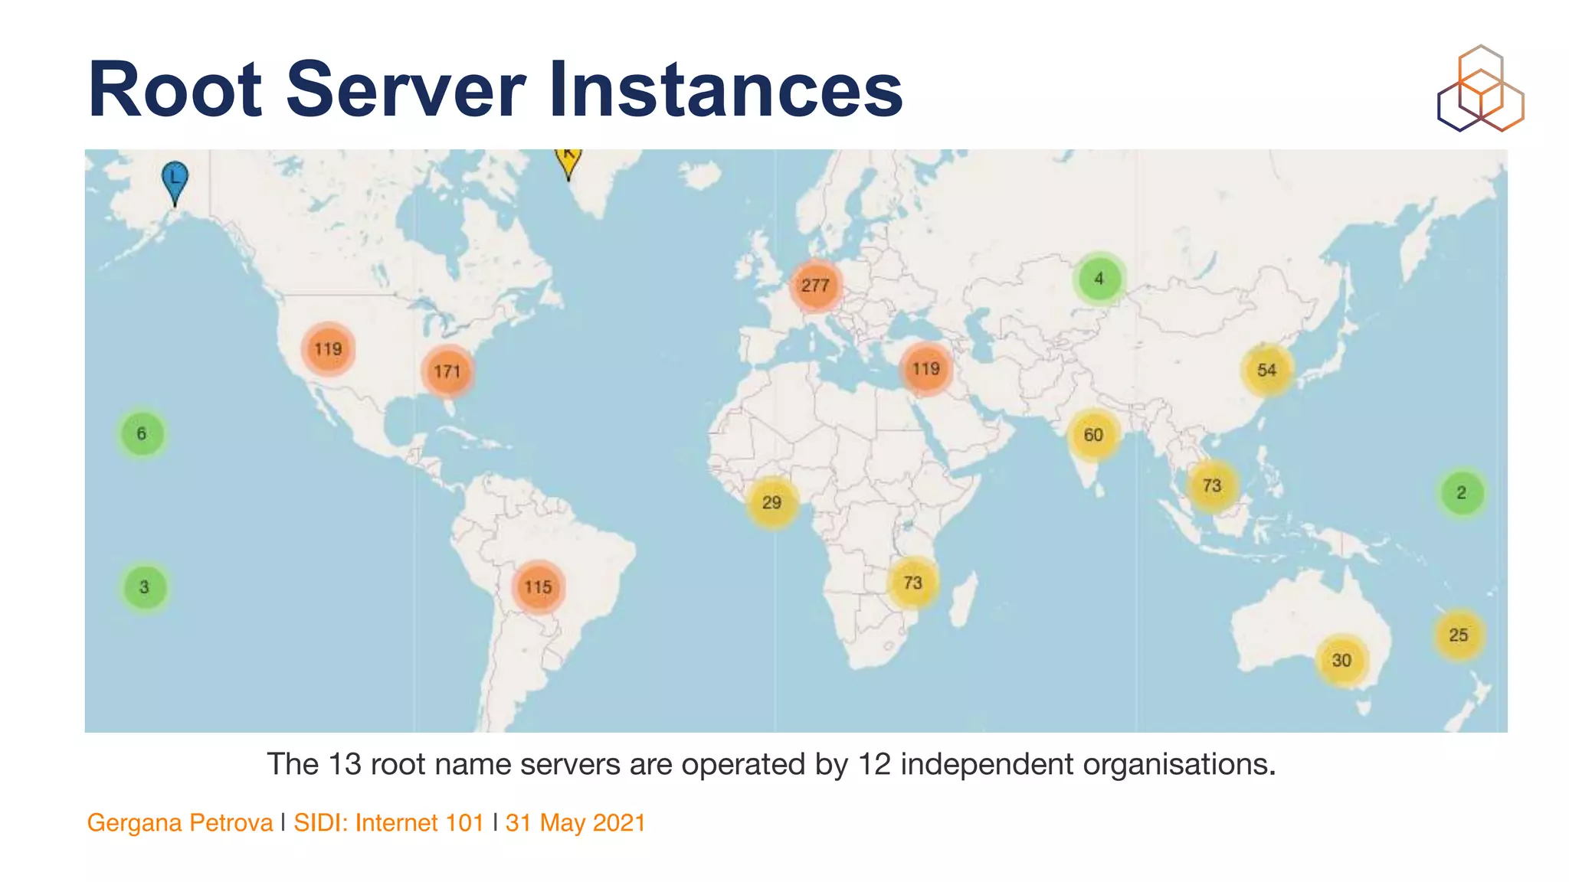
Task: Select the 119 cluster over Middle East
Action: [x=925, y=369]
